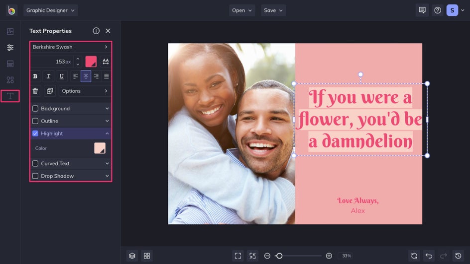The height and width of the screenshot is (264, 470).
Task: Click the zoom in plus icon
Action: pyautogui.click(x=329, y=256)
